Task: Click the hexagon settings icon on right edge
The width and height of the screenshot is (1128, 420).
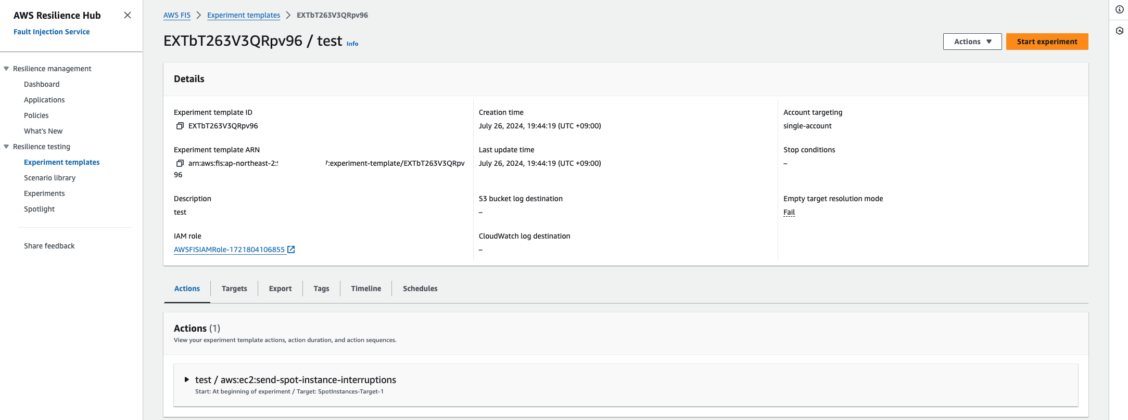Action: tap(1119, 31)
